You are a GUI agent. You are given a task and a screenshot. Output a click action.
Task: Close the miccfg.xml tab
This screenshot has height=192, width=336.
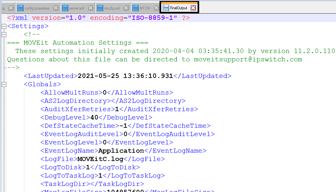coord(126,8)
